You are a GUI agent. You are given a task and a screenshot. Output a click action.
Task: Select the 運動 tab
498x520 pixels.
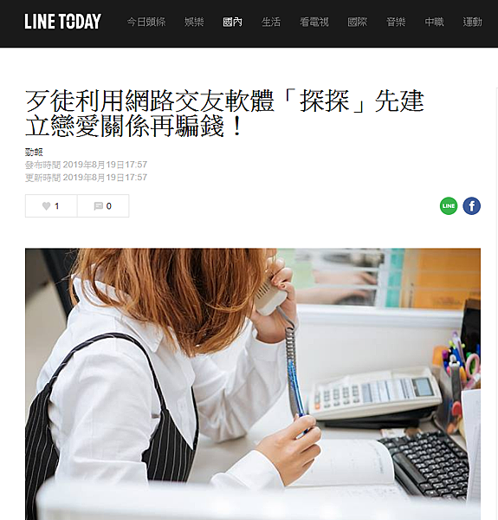point(472,23)
